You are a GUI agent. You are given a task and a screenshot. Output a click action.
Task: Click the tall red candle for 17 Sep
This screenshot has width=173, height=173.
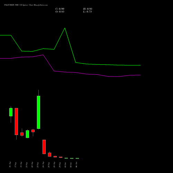(x=16, y=121)
